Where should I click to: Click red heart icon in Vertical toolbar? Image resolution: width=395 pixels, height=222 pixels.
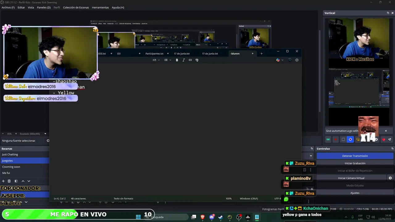[x=384, y=139]
